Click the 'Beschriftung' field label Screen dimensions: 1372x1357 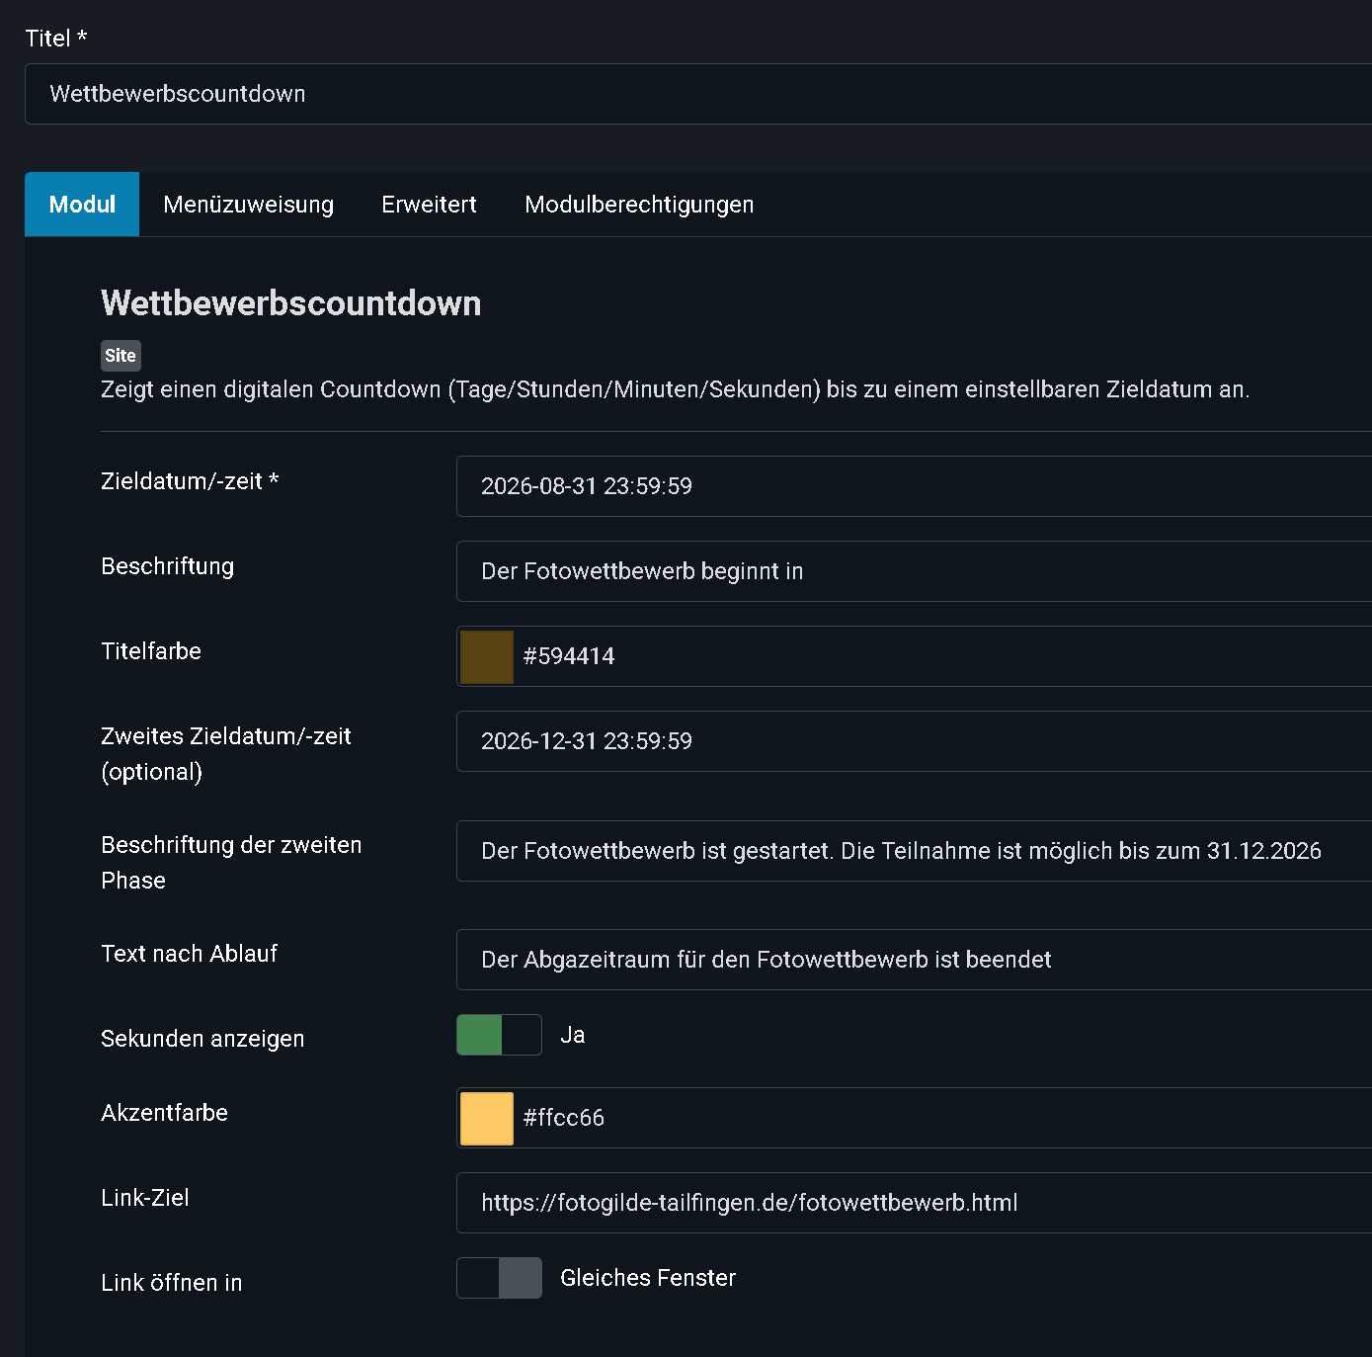click(x=168, y=566)
